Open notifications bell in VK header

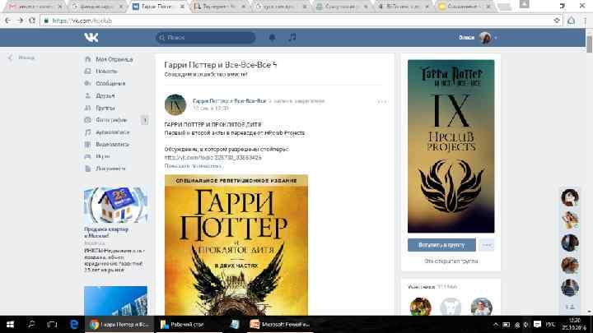click(272, 37)
